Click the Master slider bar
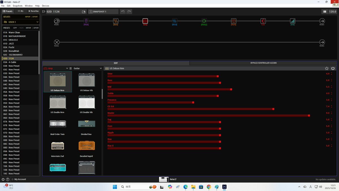Image resolution: width=339 pixels, height=191 pixels. pos(208,115)
